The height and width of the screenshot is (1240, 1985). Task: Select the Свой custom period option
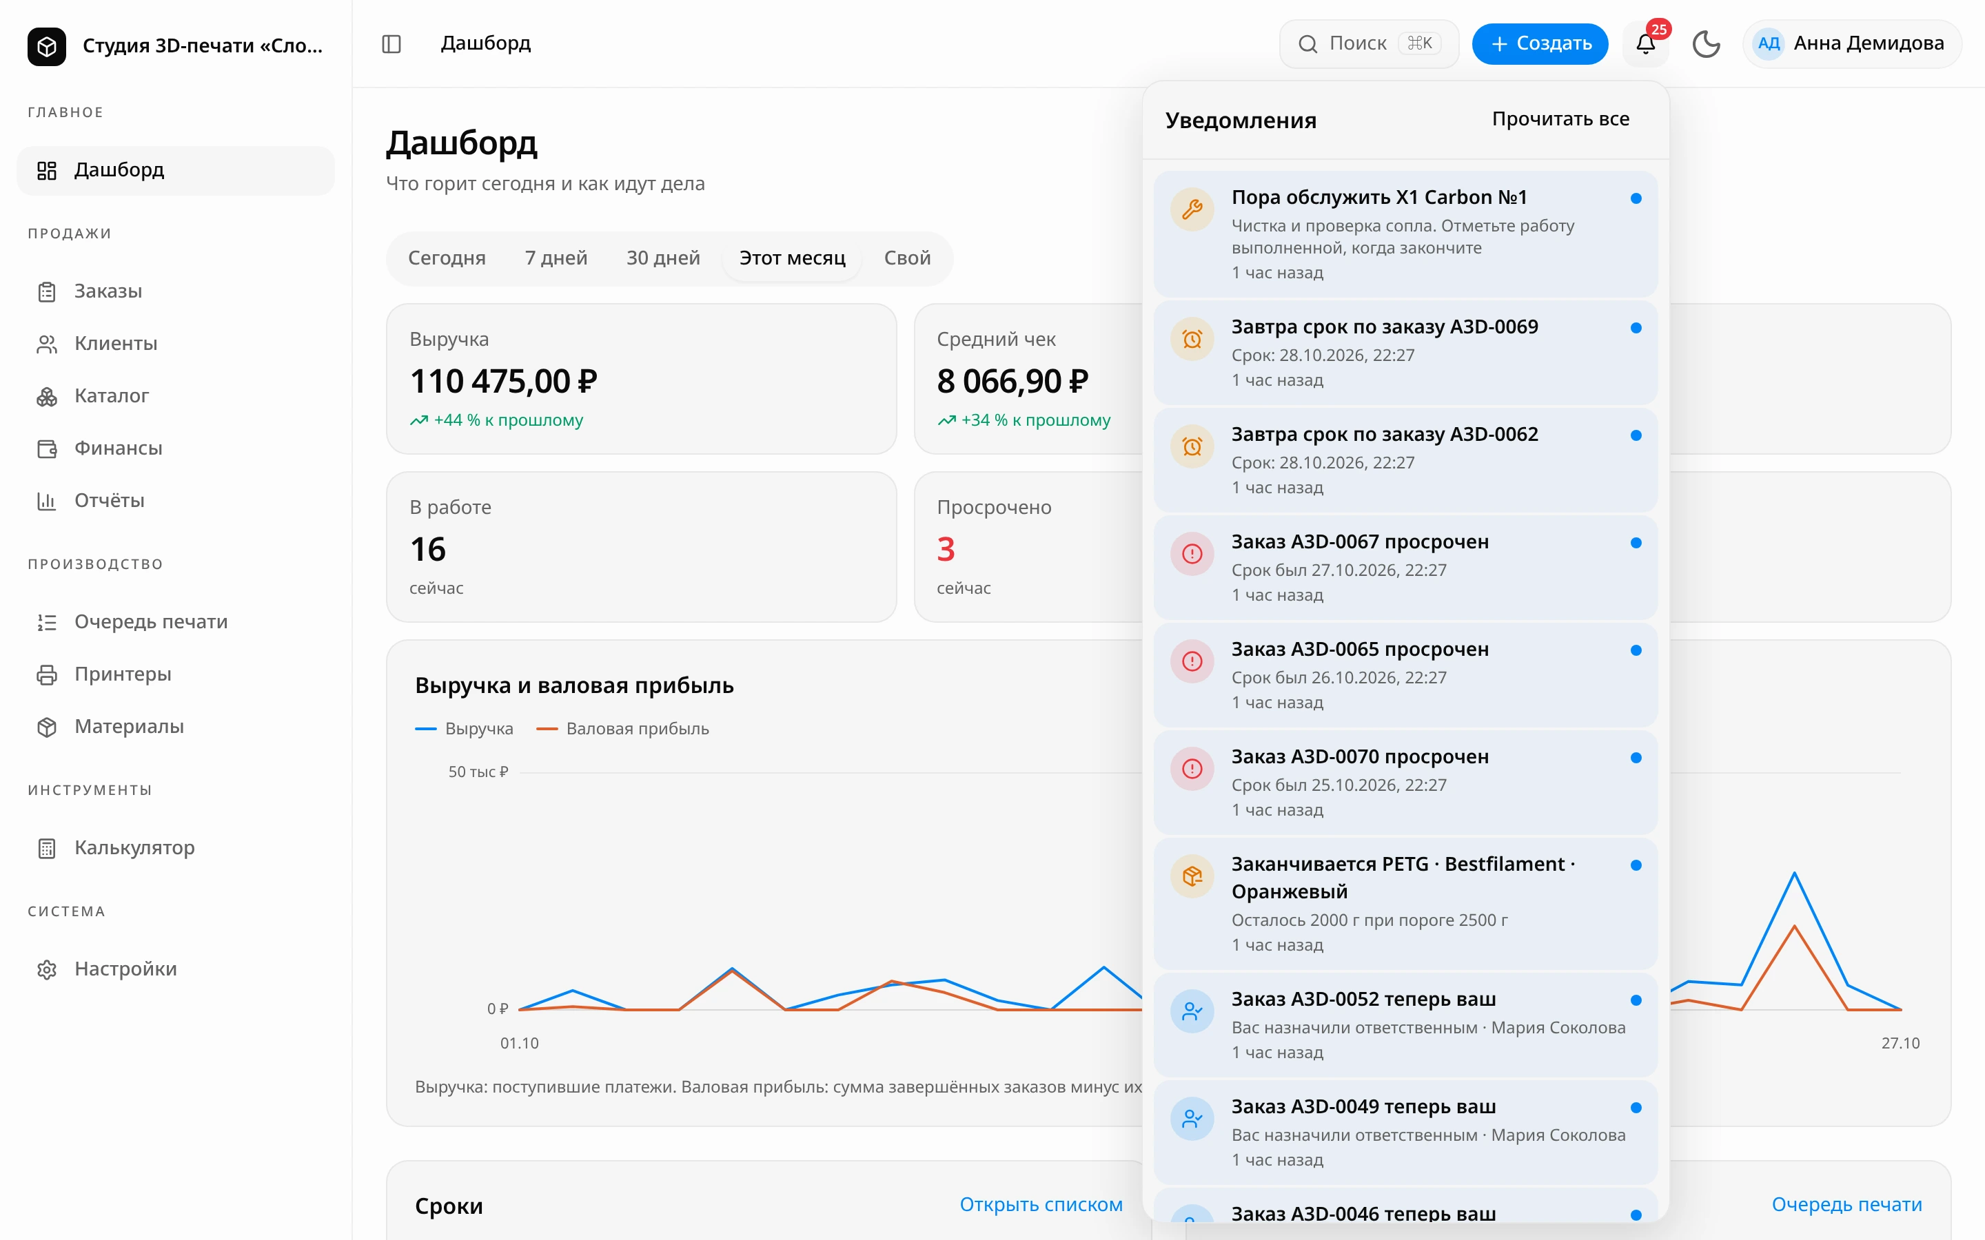point(906,258)
